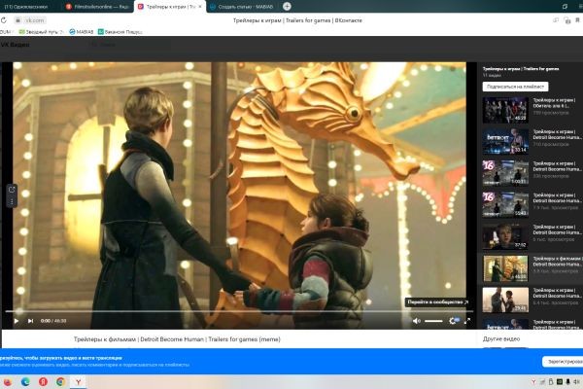The height and width of the screenshot is (389, 583).
Task: Open Firefox from the taskbar
Action: click(x=7, y=382)
